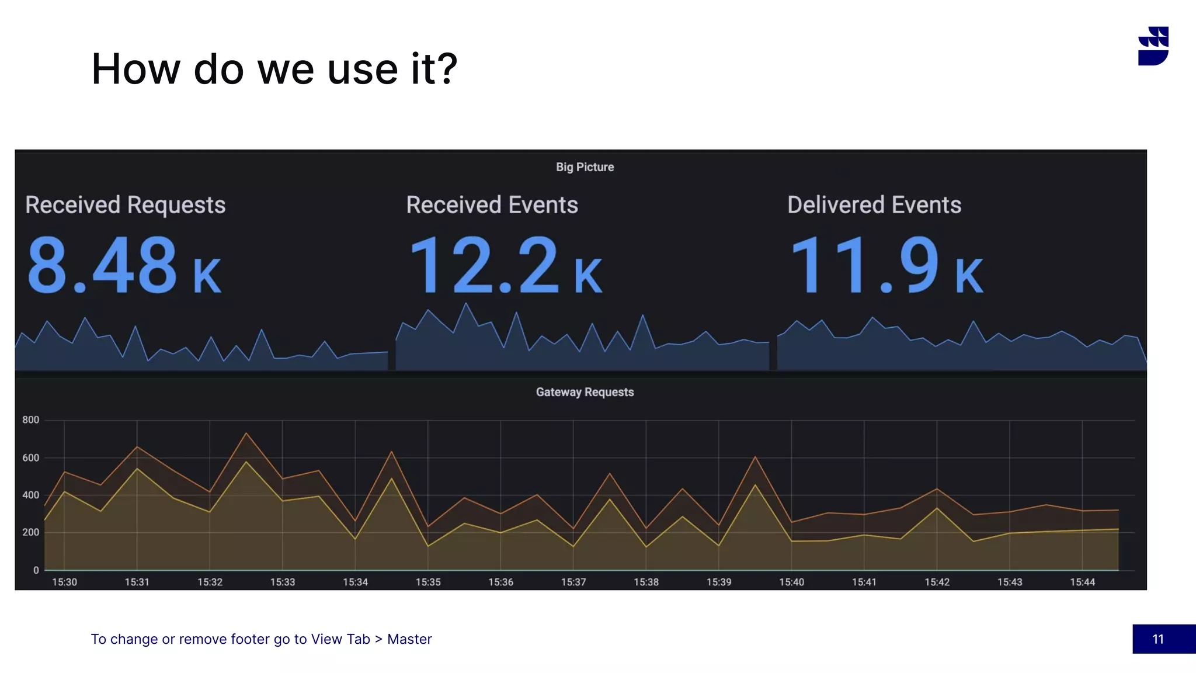Click the 8.48 K requests value

pos(124,266)
